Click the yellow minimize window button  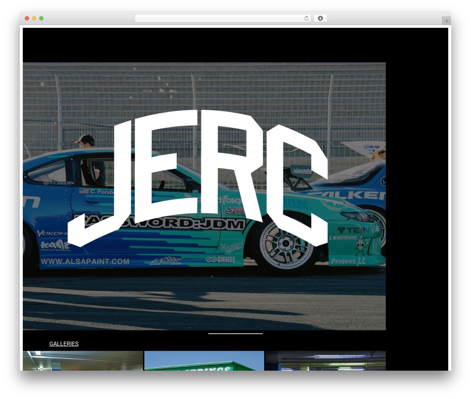(x=34, y=18)
